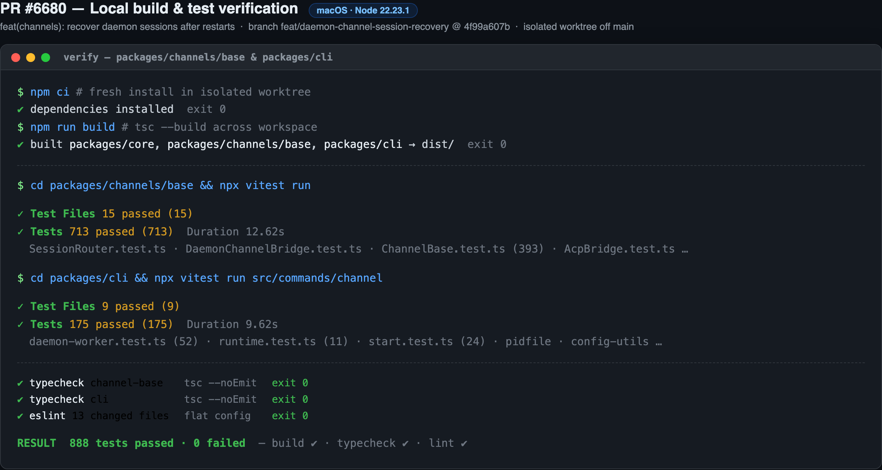Viewport: 882px width, 470px height.
Task: Click 'exit 0' after dependencies installed
Action: [x=206, y=109]
